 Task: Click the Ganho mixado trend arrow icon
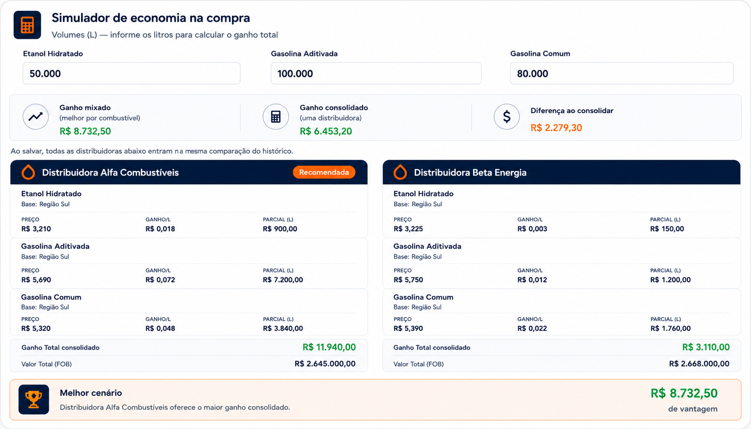[x=36, y=117]
